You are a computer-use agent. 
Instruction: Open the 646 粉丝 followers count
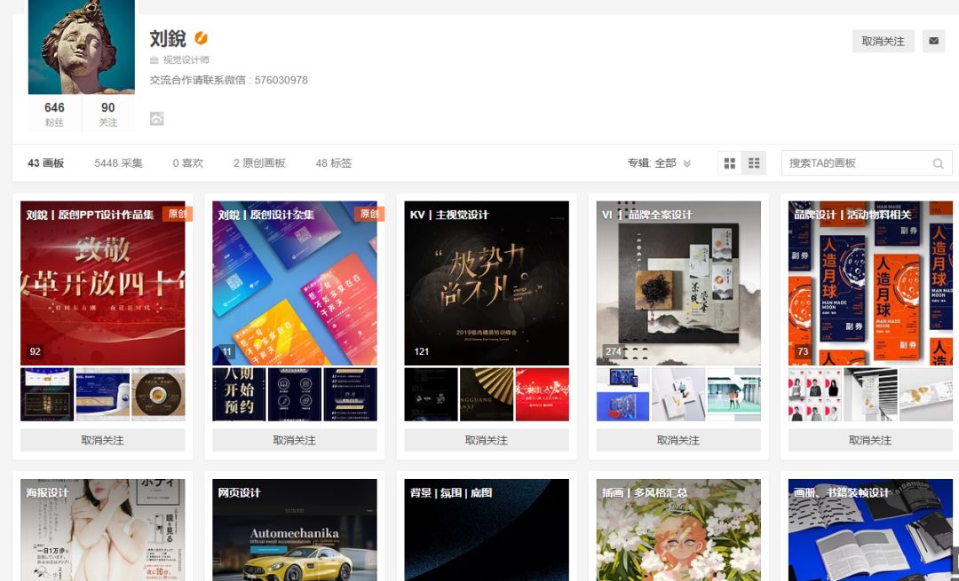click(54, 114)
